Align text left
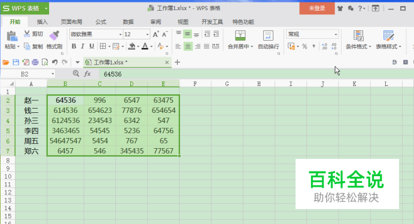Image resolution: width=414 pixels, height=224 pixels. pos(178,47)
